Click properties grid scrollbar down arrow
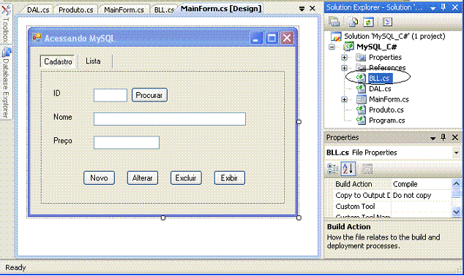Screen dimensions: 464x276 click(x=456, y=212)
